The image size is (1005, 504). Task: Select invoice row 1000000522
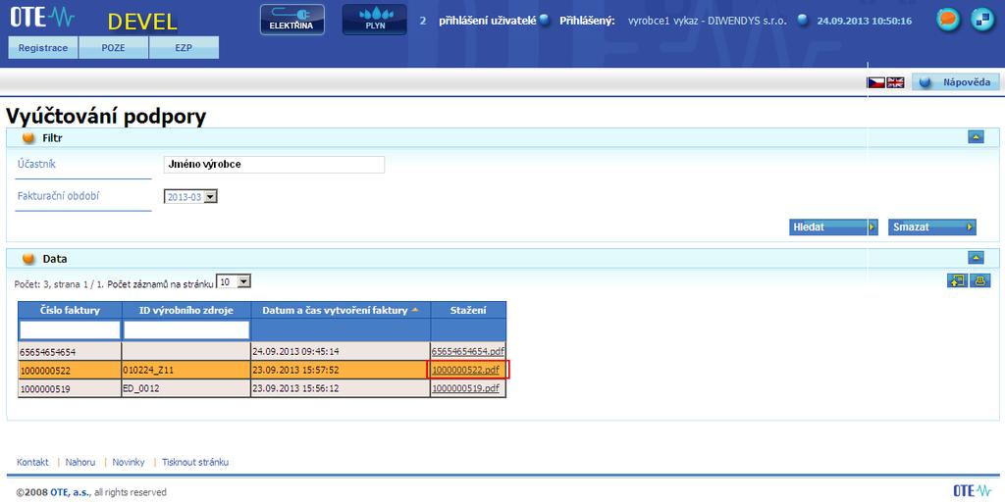pos(262,370)
